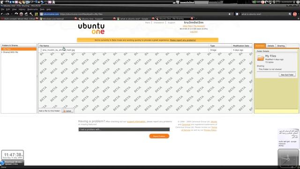Image resolution: width=300 pixels, height=169 pixels.
Task: Click the Plans link in page header
Action: point(148,23)
